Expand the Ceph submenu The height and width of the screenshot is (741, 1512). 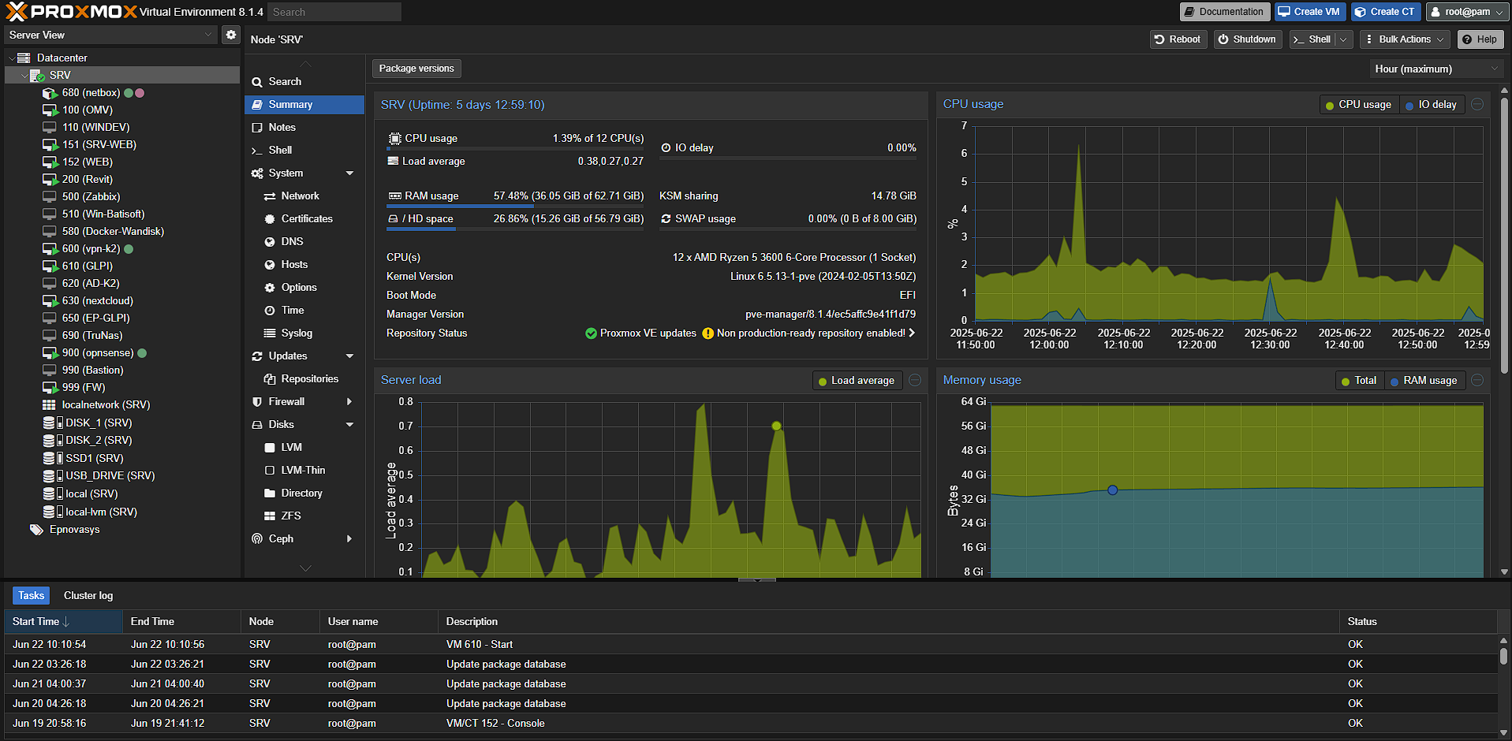coord(349,538)
